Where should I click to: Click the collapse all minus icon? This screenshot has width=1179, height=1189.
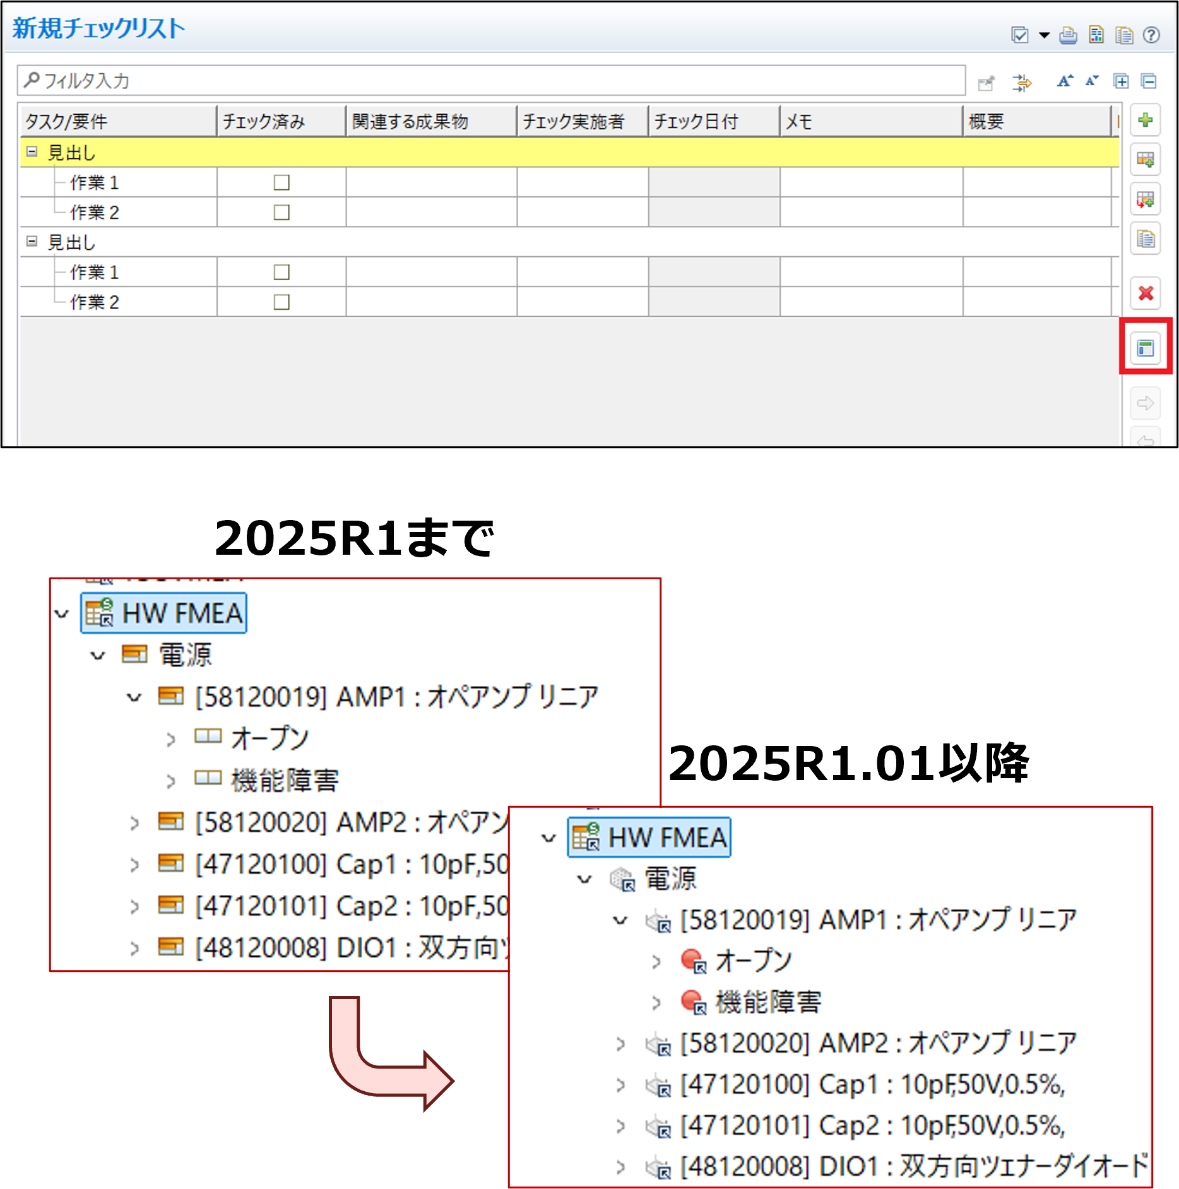pyautogui.click(x=1149, y=81)
